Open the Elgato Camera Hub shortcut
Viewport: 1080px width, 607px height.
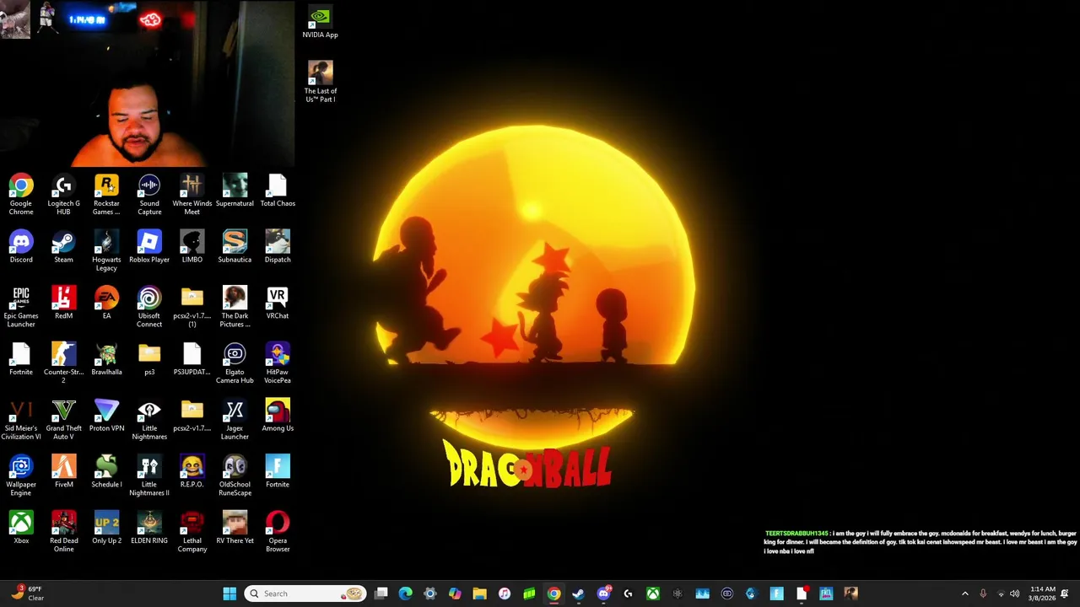click(235, 363)
